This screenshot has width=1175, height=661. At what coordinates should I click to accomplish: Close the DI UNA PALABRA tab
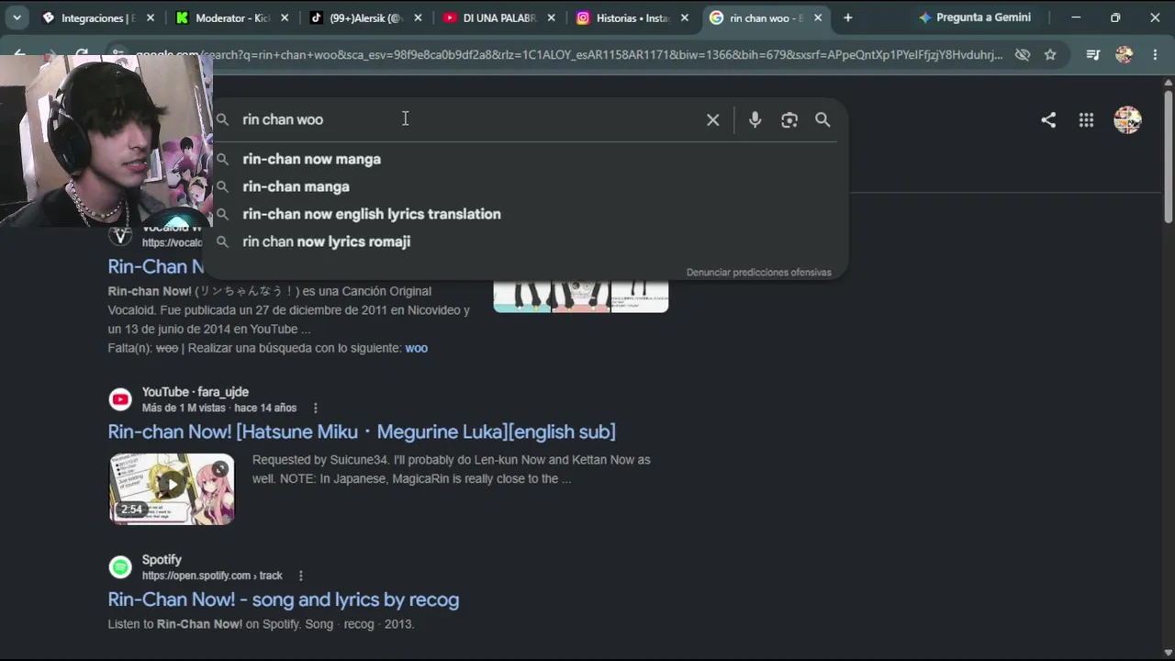click(x=552, y=17)
